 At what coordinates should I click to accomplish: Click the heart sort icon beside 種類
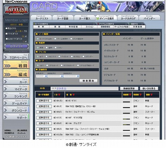(x=151, y=95)
